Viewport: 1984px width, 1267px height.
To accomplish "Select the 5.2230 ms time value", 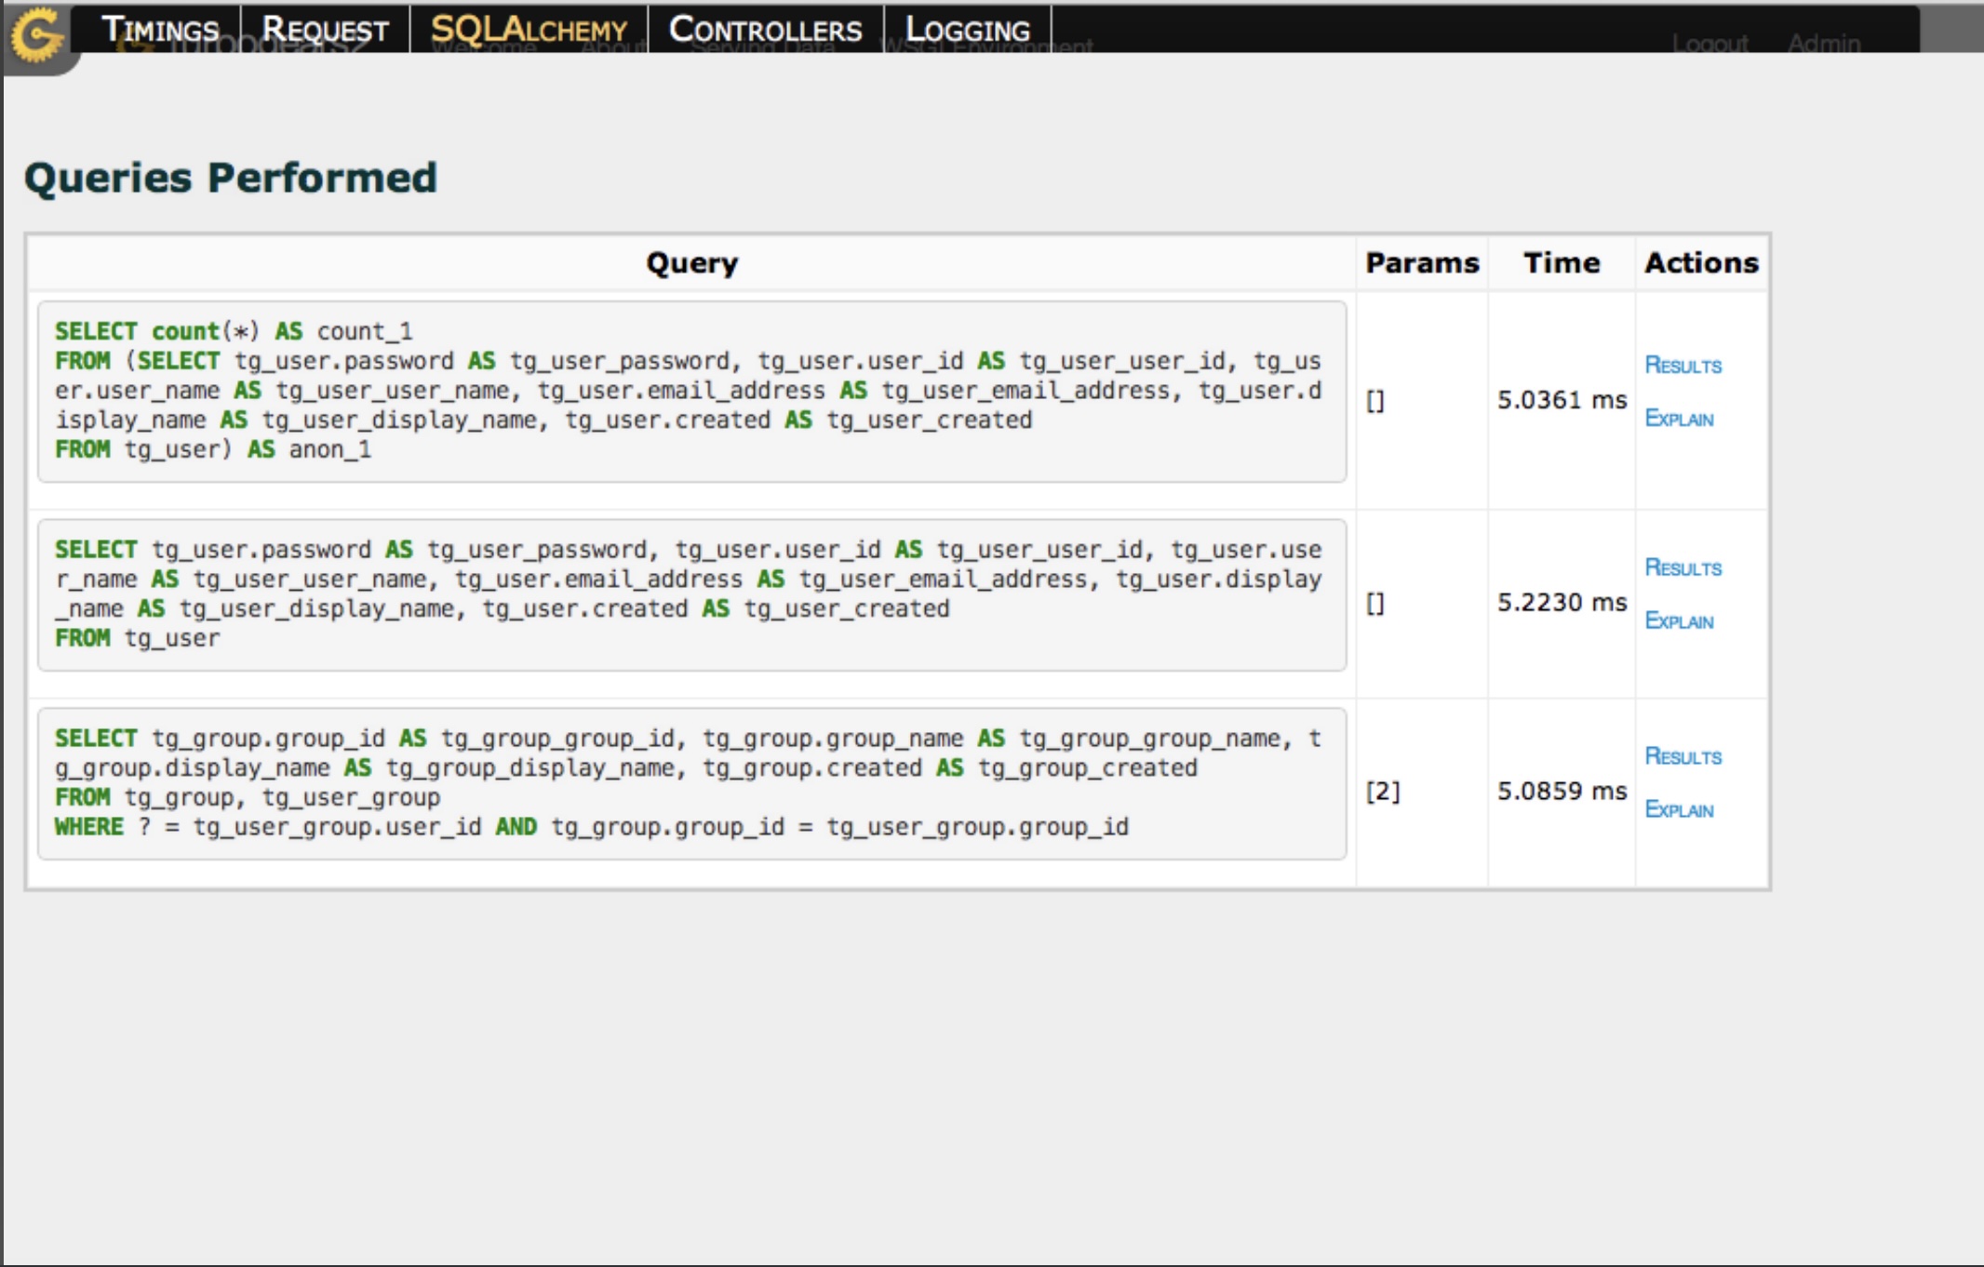I will (1562, 603).
